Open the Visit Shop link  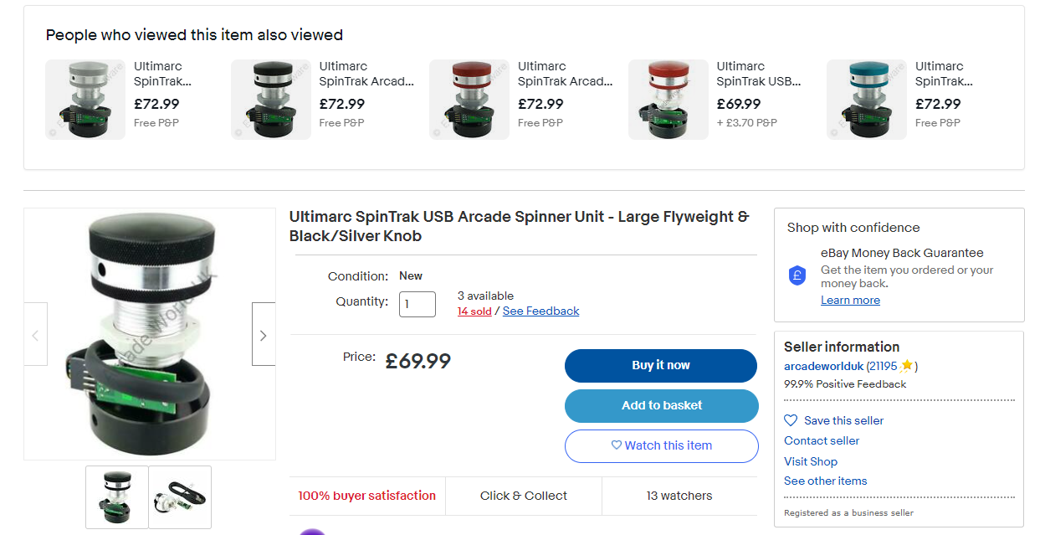pos(811,461)
